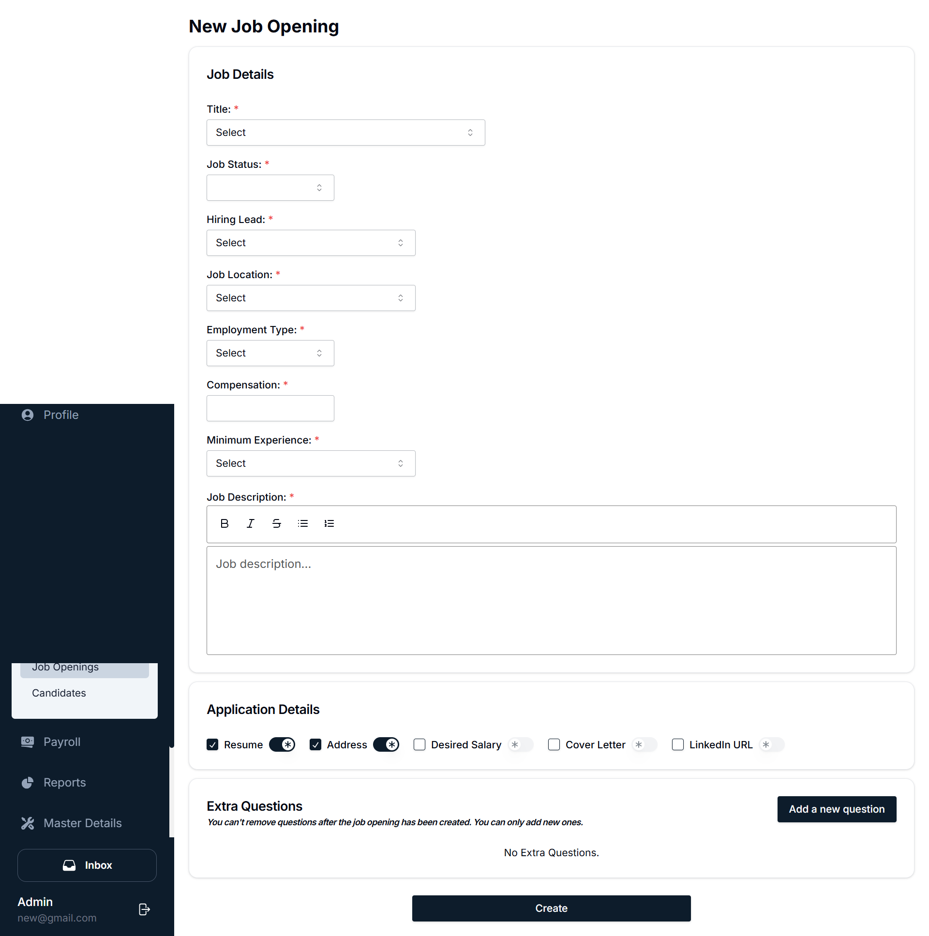929x936 pixels.
Task: Open the Profile section in sidebar
Action: tap(60, 415)
